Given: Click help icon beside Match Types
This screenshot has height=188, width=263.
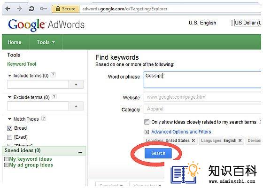Looking at the screenshot, I should 44,118.
